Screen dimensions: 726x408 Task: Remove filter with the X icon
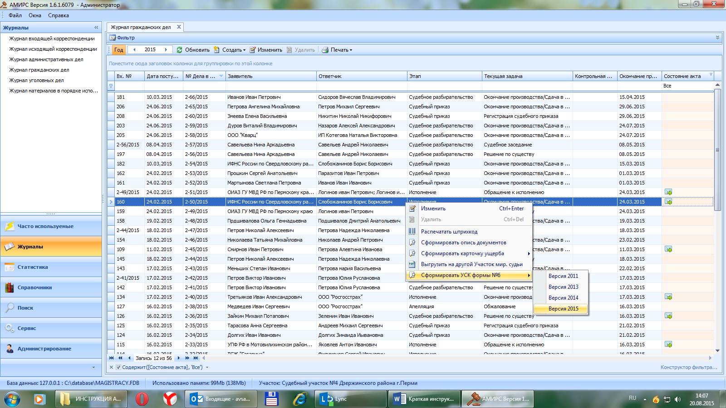click(111, 367)
